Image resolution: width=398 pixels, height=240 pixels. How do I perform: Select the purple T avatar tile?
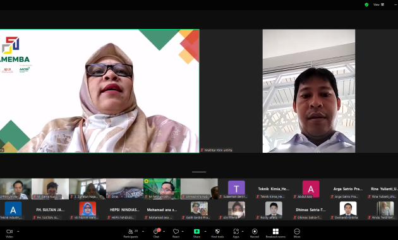pyautogui.click(x=236, y=189)
